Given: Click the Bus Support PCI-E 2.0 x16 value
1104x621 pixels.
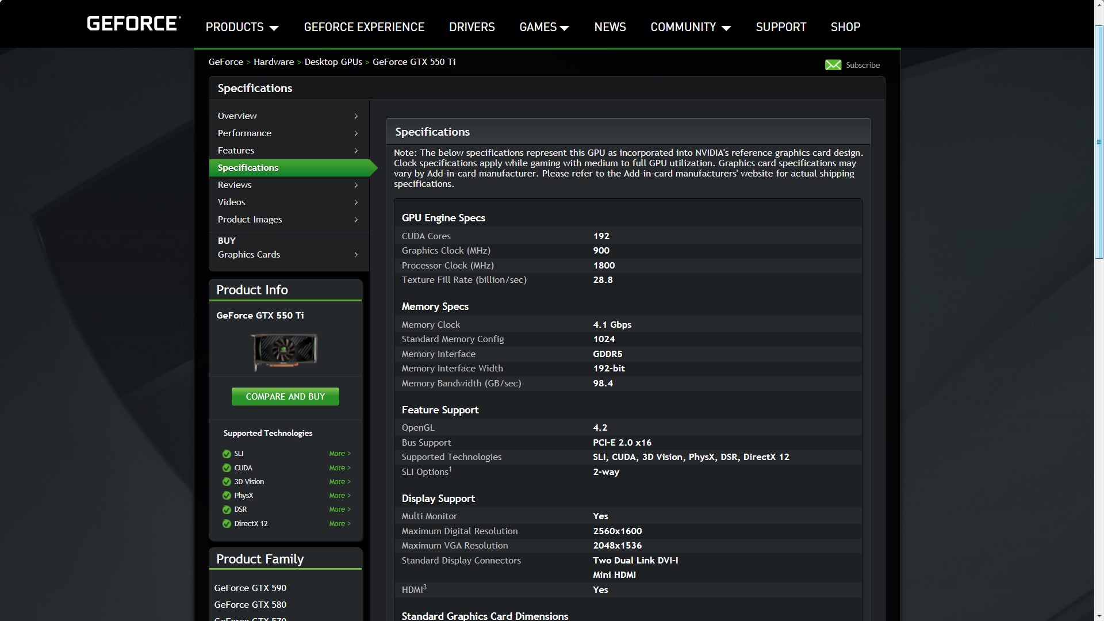Looking at the screenshot, I should [x=622, y=443].
